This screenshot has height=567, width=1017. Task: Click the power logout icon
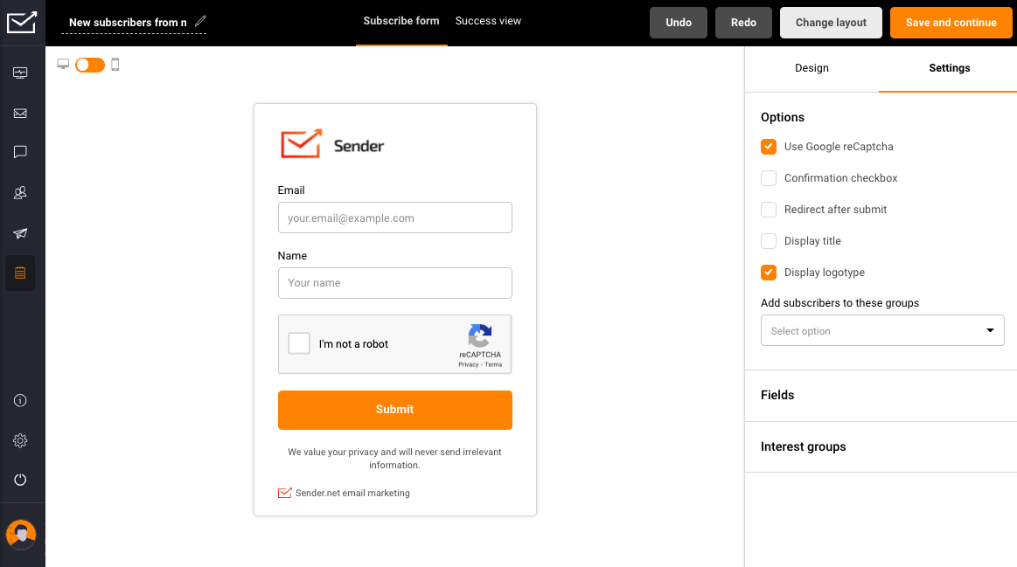click(20, 480)
